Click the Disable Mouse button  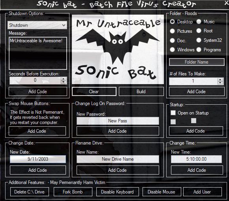pyautogui.click(x=161, y=192)
